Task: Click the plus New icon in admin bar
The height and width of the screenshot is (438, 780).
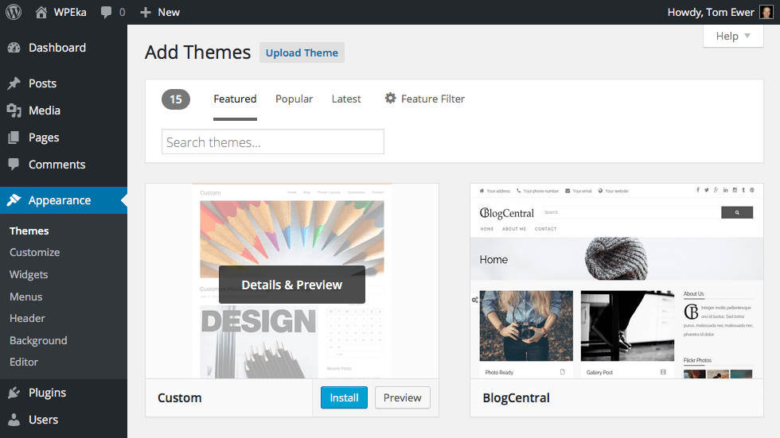Action: coord(145,13)
